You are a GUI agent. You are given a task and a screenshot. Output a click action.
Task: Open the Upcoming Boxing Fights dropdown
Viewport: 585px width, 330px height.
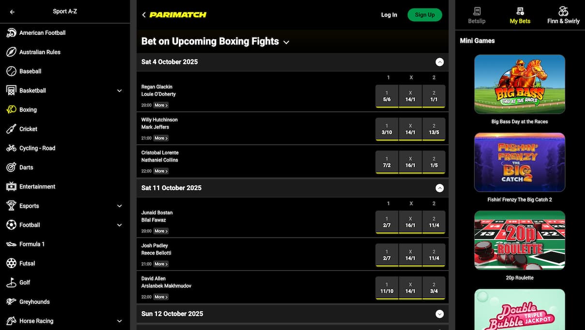click(286, 42)
